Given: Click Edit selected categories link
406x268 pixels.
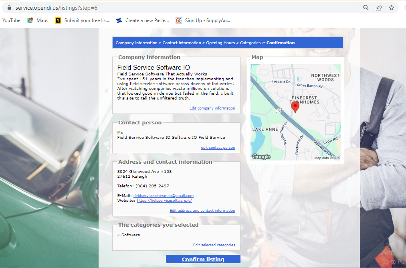Looking at the screenshot, I should tap(214, 245).
